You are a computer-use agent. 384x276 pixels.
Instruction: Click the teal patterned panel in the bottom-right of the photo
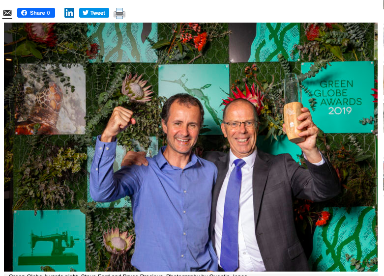[343, 239]
